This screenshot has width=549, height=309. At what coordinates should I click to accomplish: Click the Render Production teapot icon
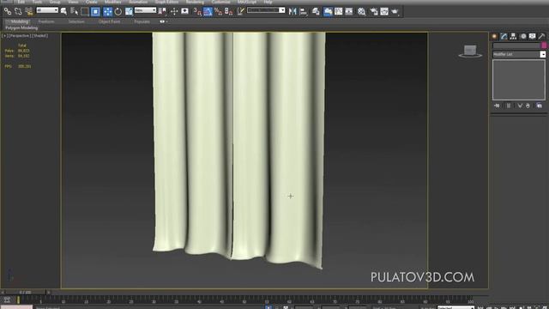point(395,11)
